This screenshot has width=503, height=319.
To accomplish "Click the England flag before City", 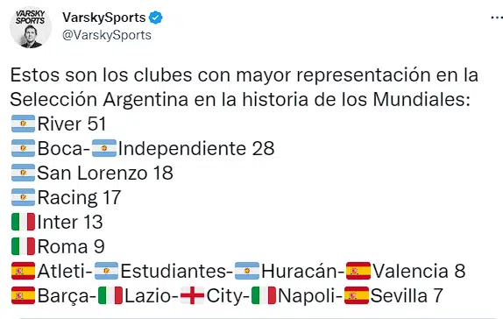I will 192,295.
